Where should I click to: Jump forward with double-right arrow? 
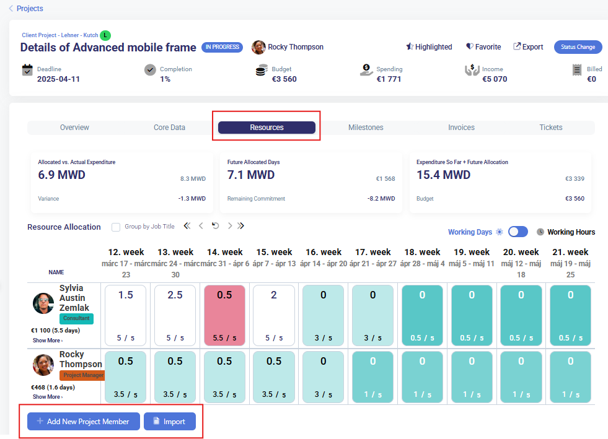tap(241, 226)
